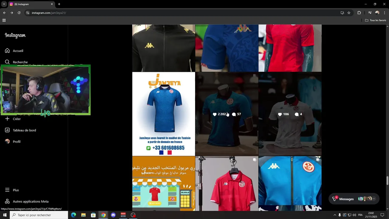This screenshot has width=389, height=219.
Task: Open Profil avatar in sidebar
Action: point(7,141)
